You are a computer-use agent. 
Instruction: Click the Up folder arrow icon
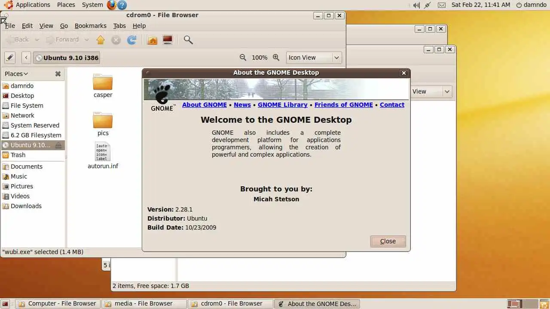point(101,40)
